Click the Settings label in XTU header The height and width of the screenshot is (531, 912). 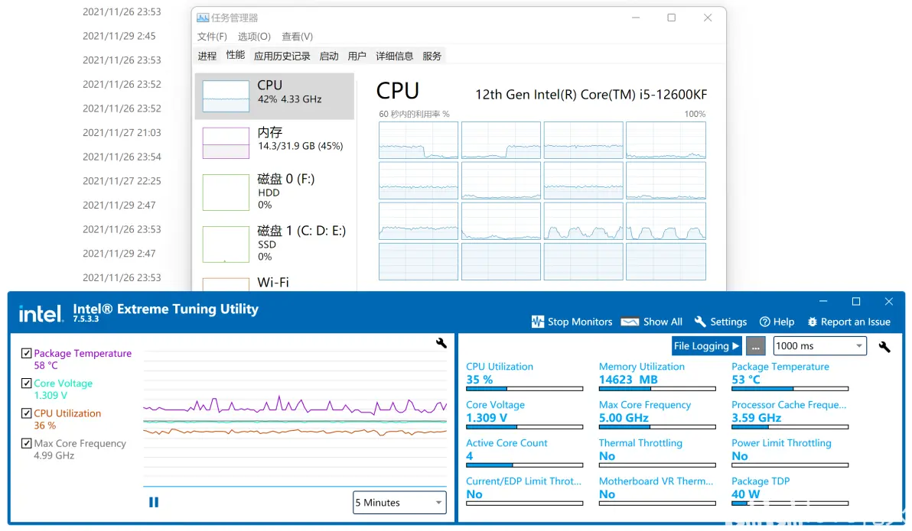[x=728, y=322]
